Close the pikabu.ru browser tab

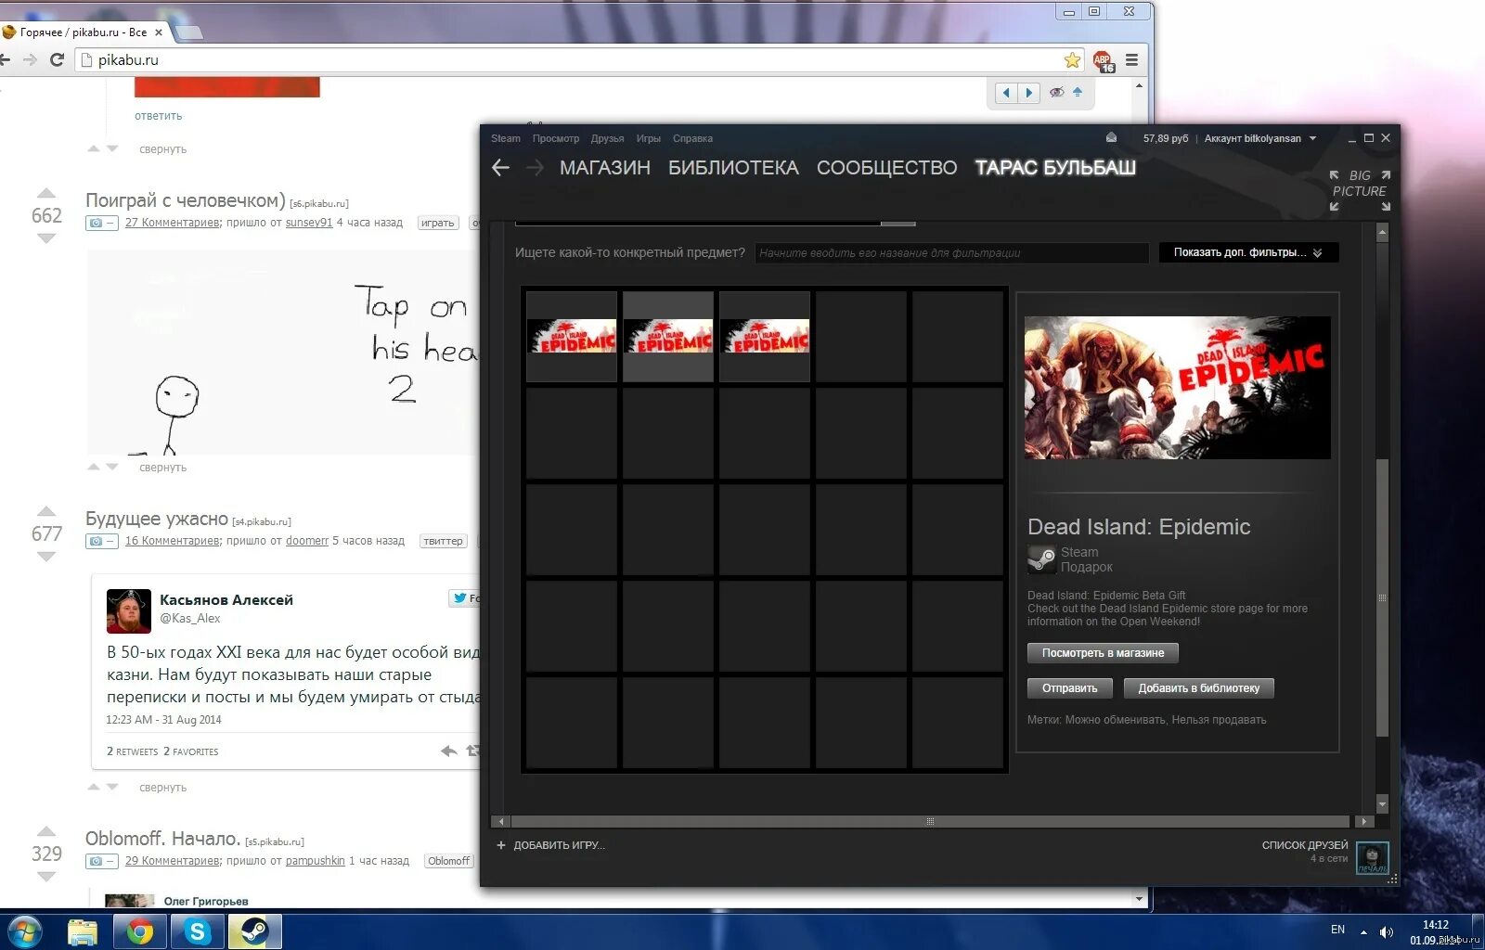[158, 32]
